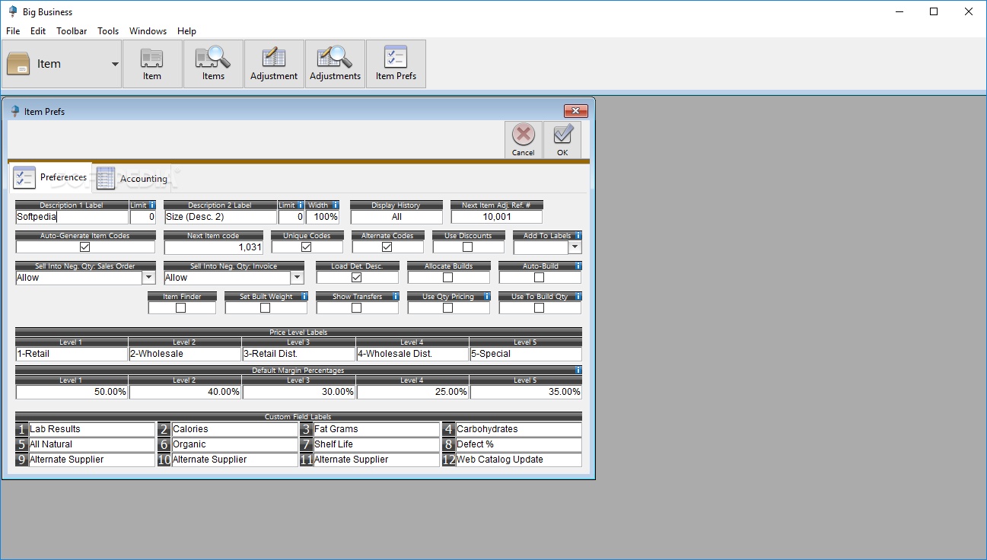The height and width of the screenshot is (560, 987).
Task: Open Sell Into Neg. Qty: Invoice dropdown
Action: point(297,278)
